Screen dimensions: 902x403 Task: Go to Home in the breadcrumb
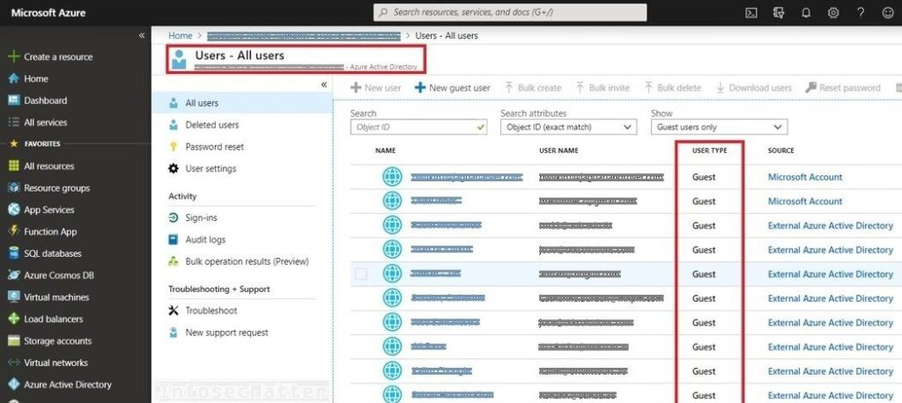click(180, 36)
